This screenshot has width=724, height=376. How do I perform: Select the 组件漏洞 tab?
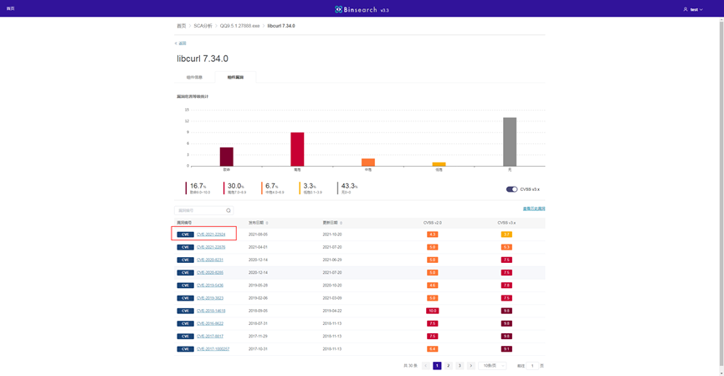pos(235,77)
